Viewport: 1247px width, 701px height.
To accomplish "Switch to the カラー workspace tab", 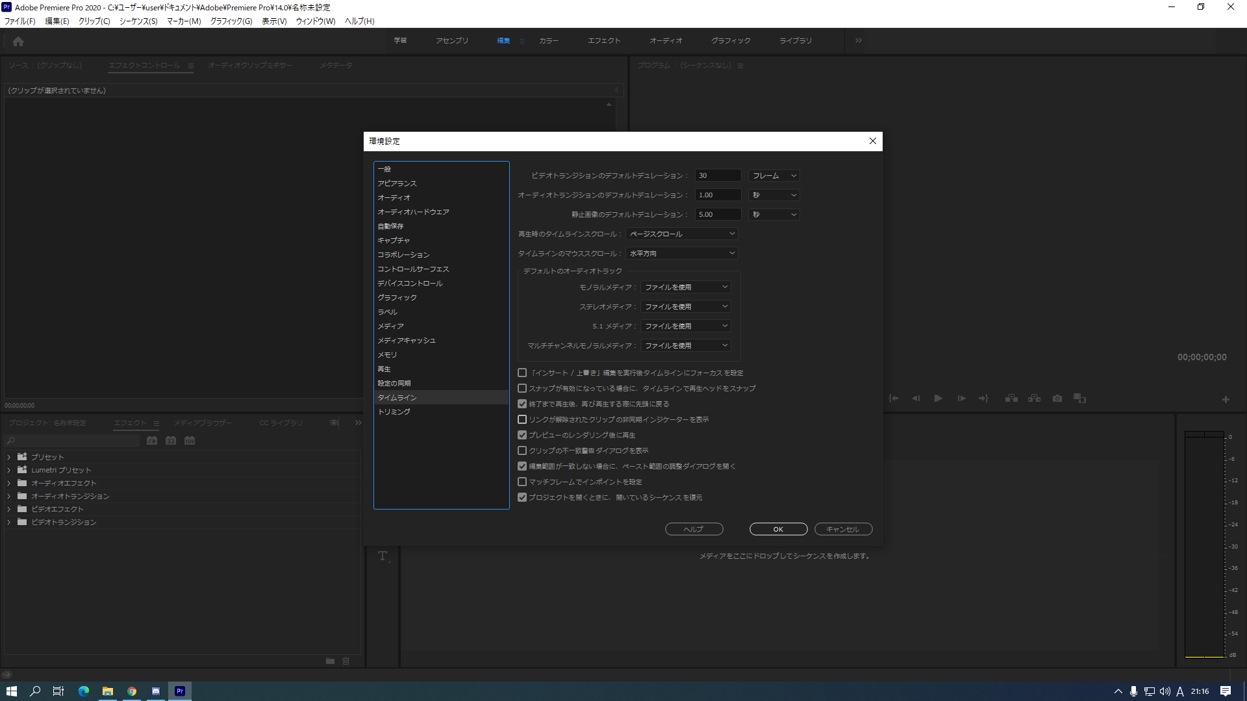I will [549, 40].
